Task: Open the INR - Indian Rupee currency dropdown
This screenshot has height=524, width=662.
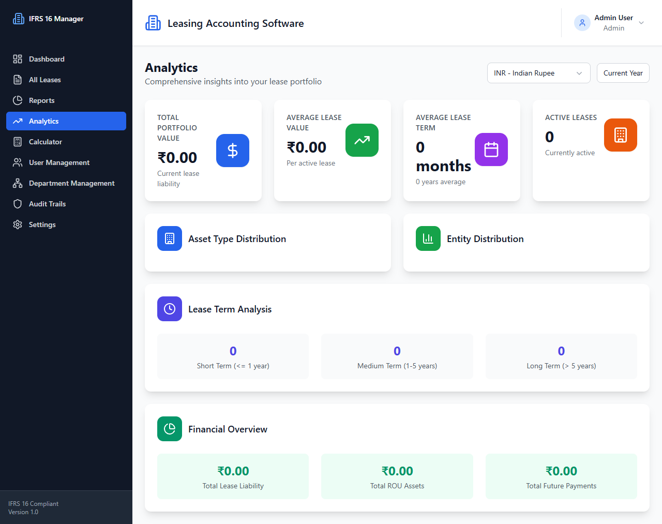Action: (x=538, y=73)
